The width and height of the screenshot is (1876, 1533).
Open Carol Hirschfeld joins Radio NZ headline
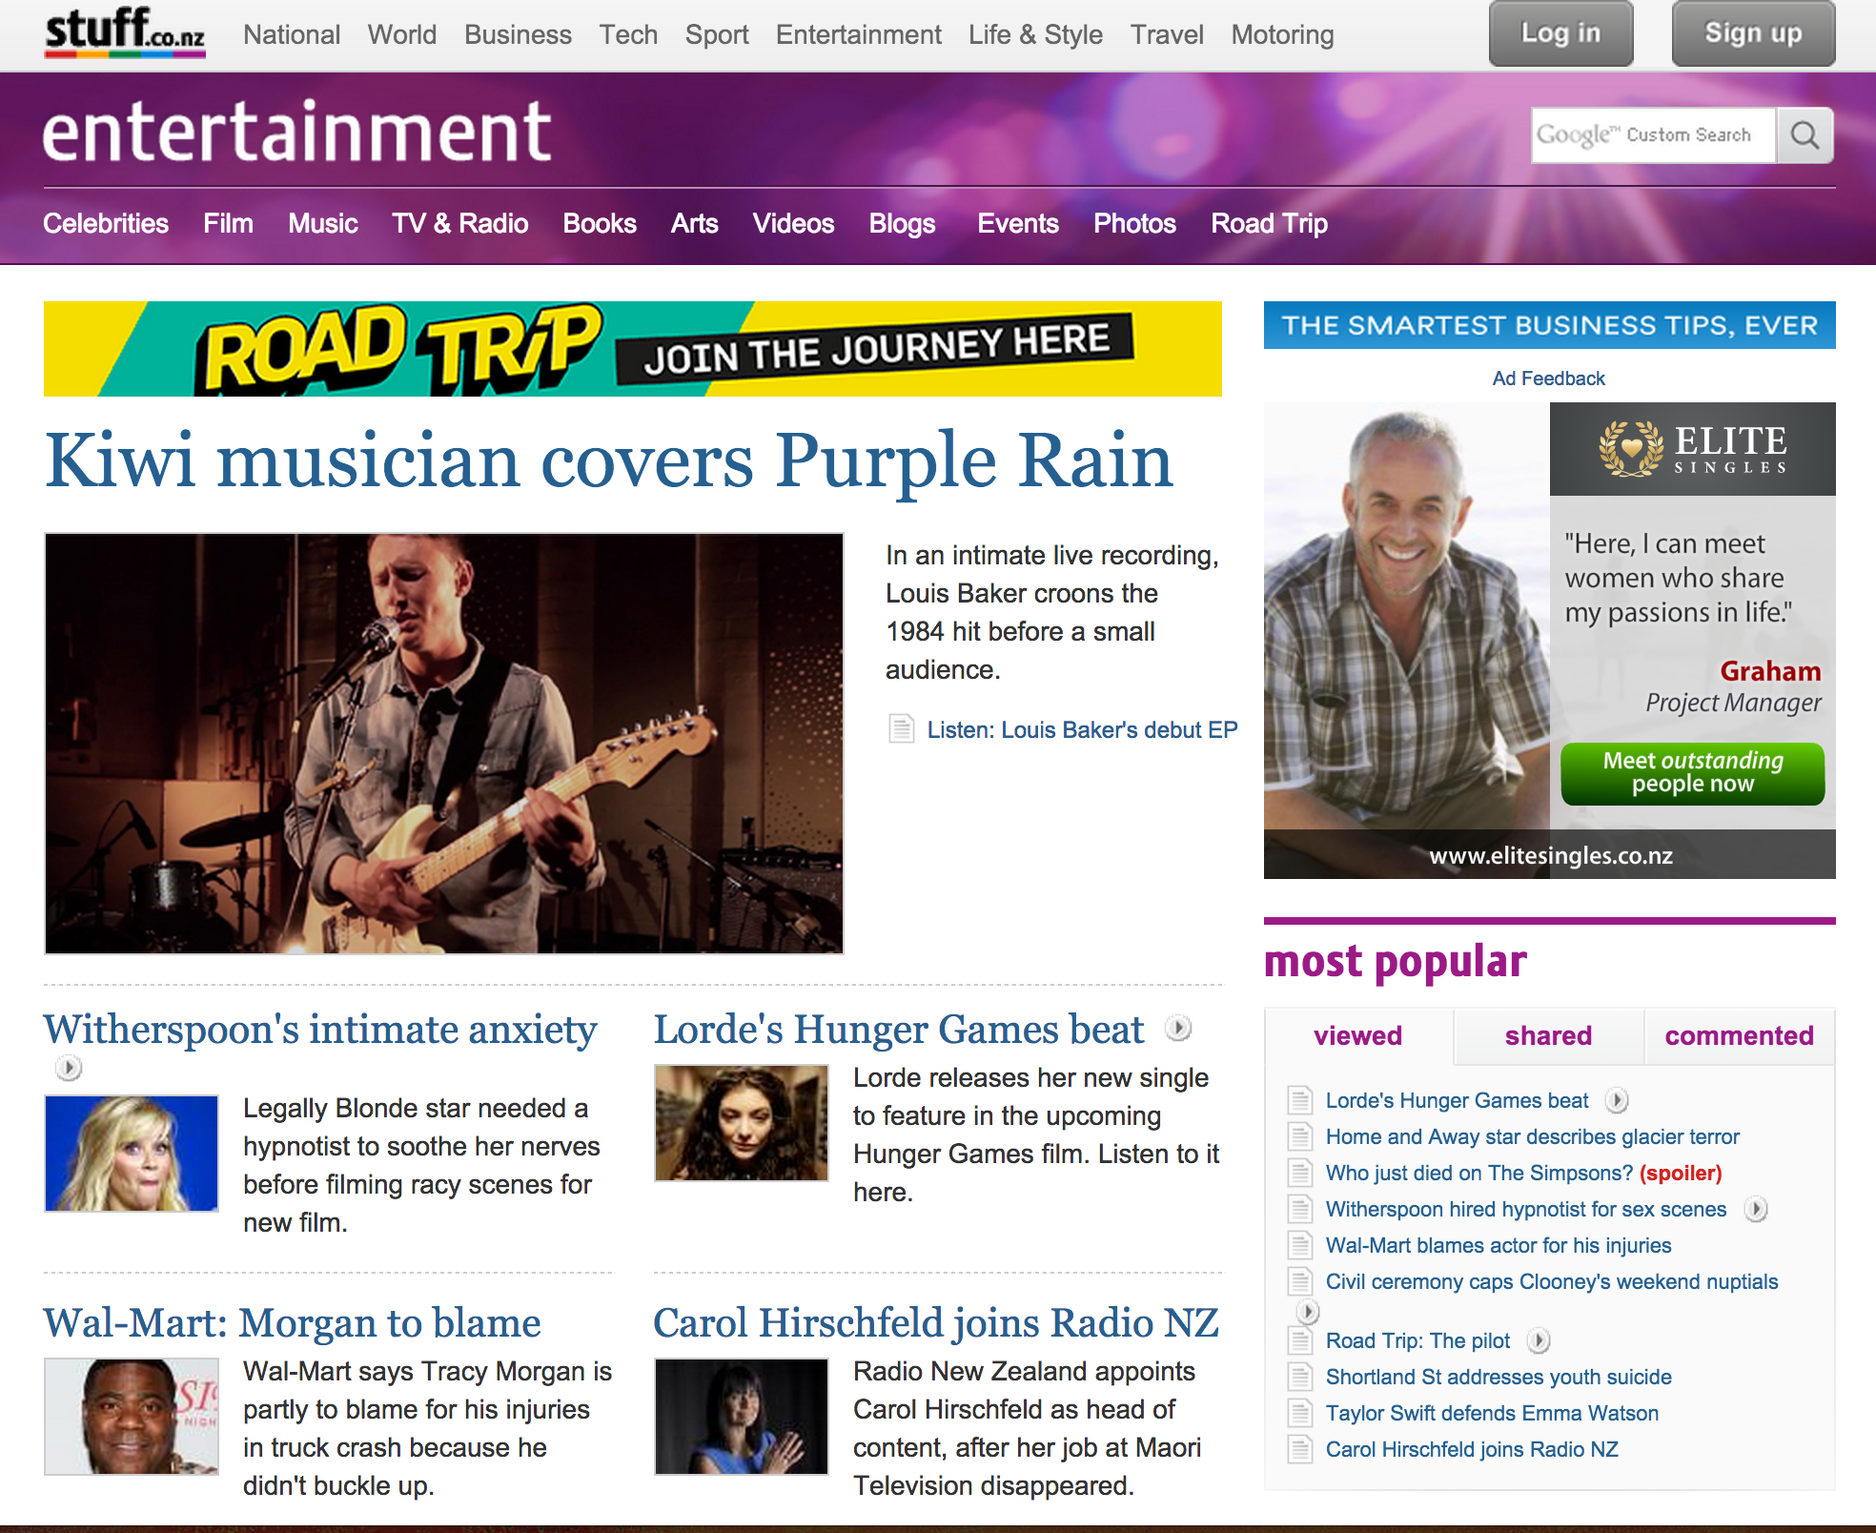(936, 1323)
